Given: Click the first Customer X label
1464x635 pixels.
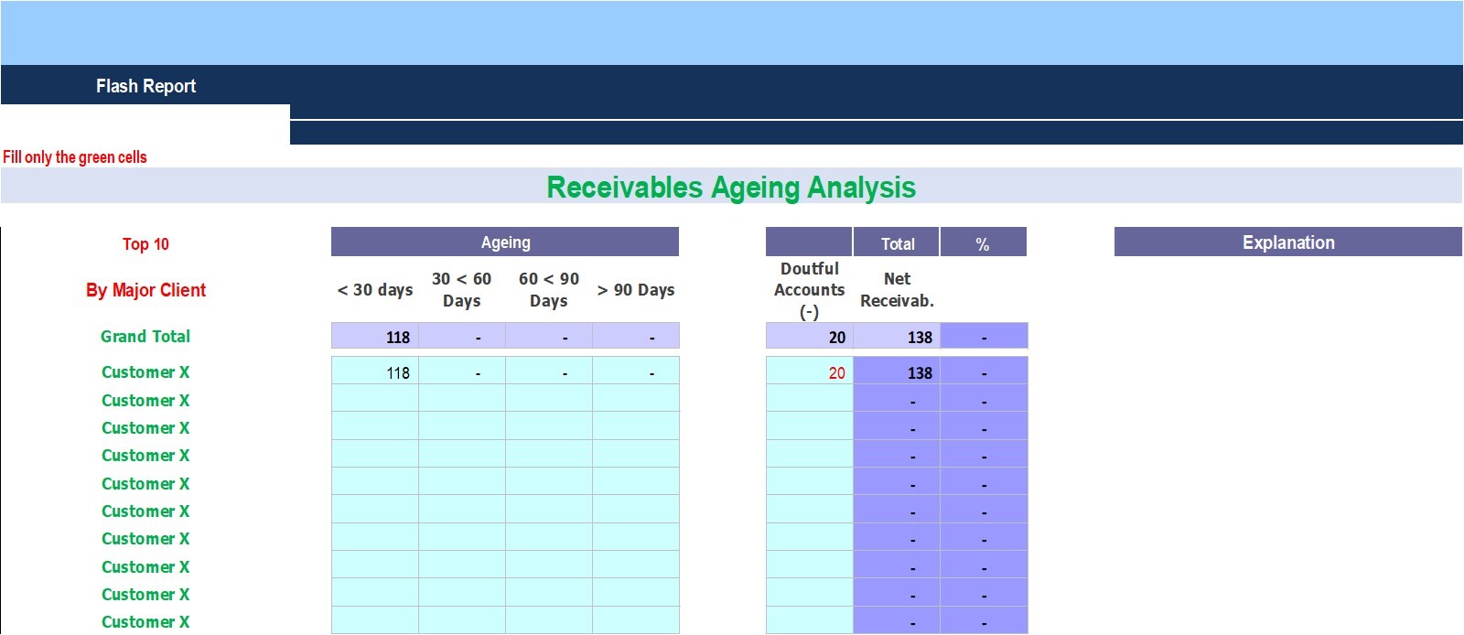Looking at the screenshot, I should (145, 372).
